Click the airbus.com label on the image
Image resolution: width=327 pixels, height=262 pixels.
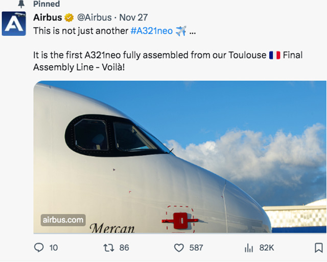[63, 220]
